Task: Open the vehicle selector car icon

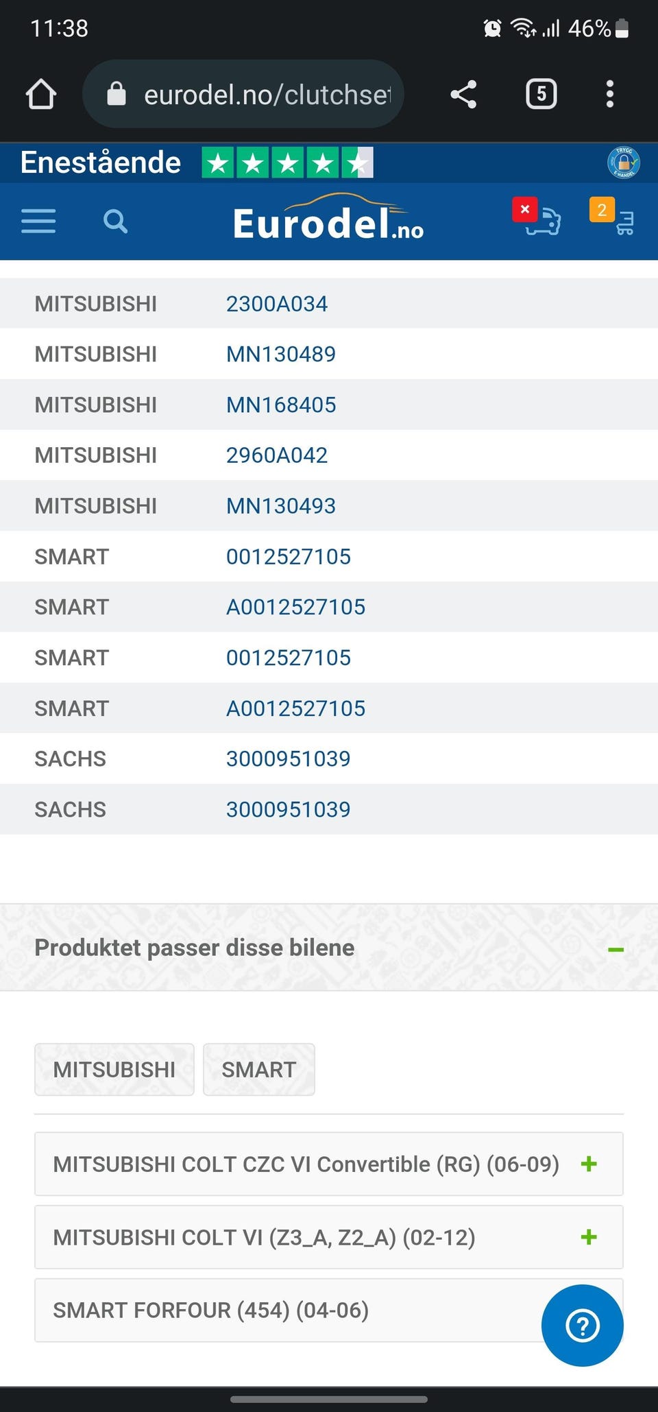Action: [537, 217]
